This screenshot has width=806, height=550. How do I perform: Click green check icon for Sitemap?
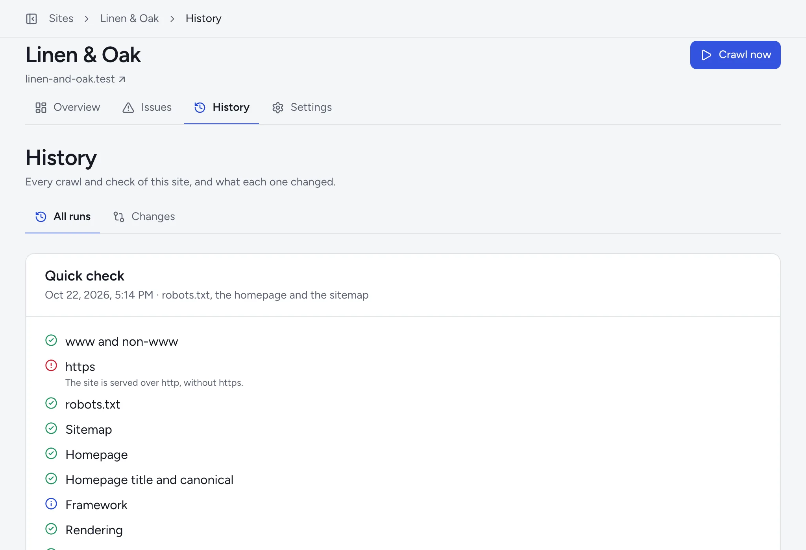pyautogui.click(x=51, y=428)
